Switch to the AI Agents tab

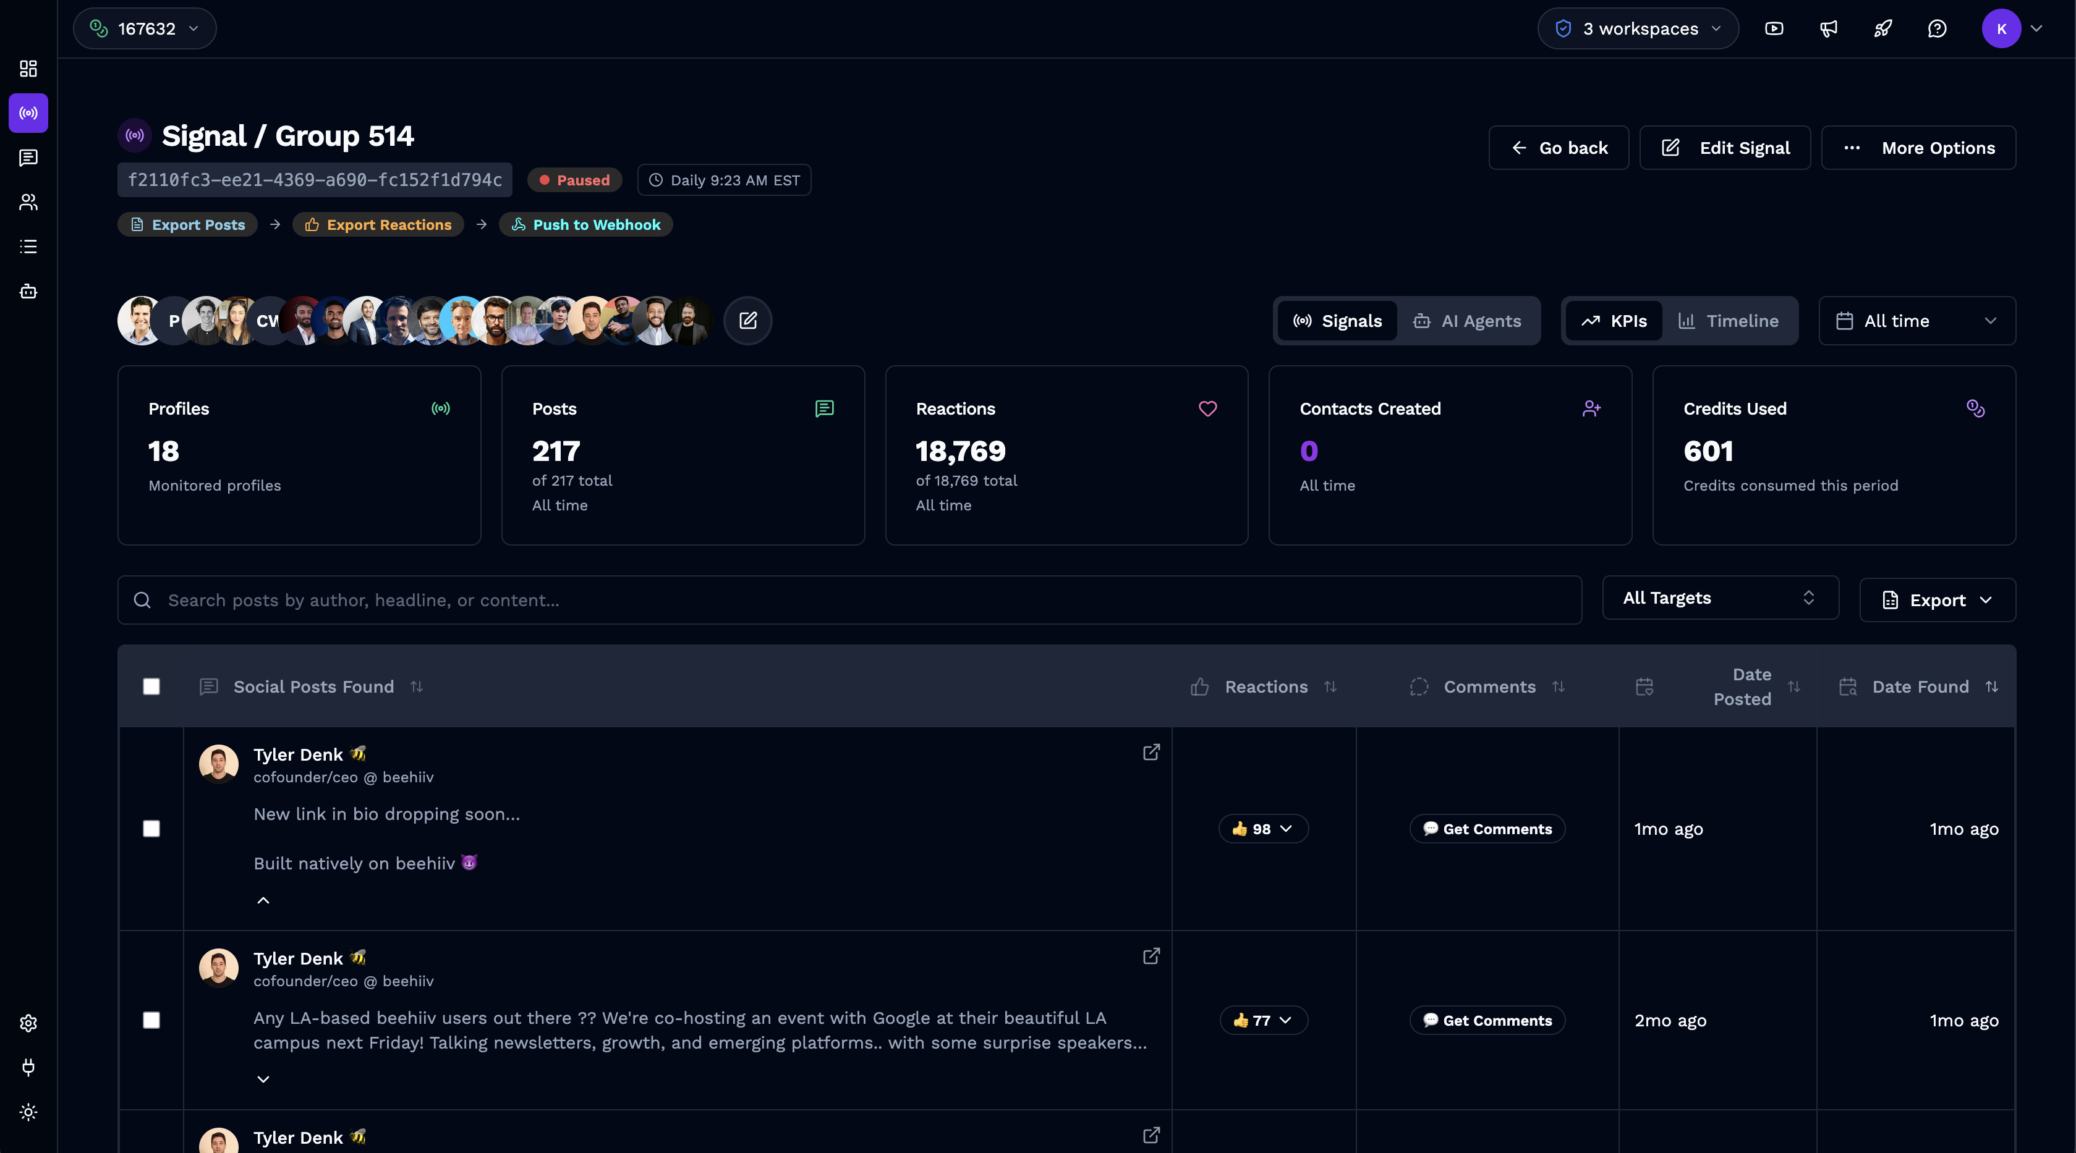tap(1469, 320)
